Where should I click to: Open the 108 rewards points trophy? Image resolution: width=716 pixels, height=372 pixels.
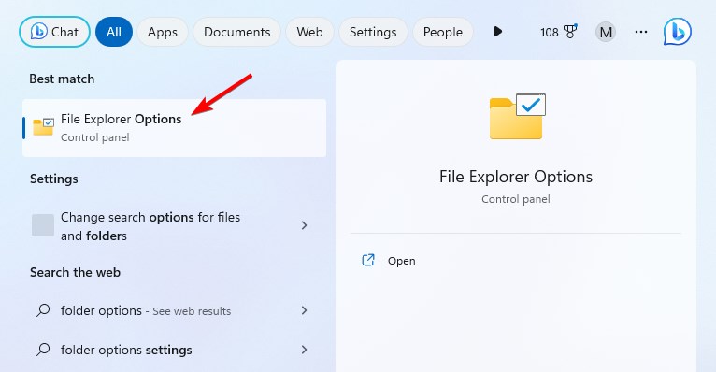(x=558, y=32)
